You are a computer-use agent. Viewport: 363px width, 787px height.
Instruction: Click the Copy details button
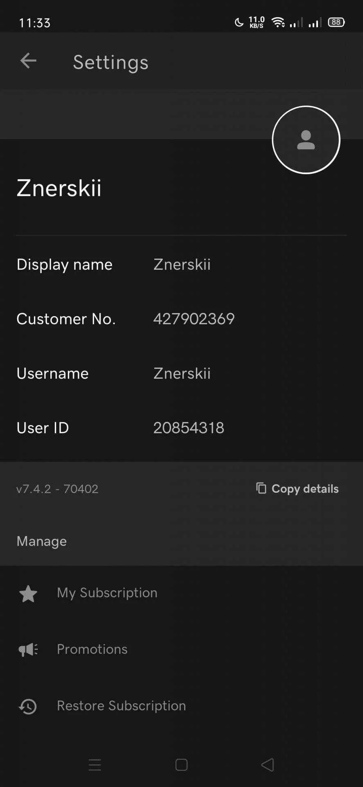(x=298, y=489)
